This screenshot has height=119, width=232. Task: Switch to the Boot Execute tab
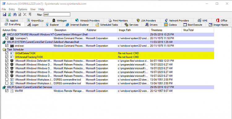[x=193, y=25]
